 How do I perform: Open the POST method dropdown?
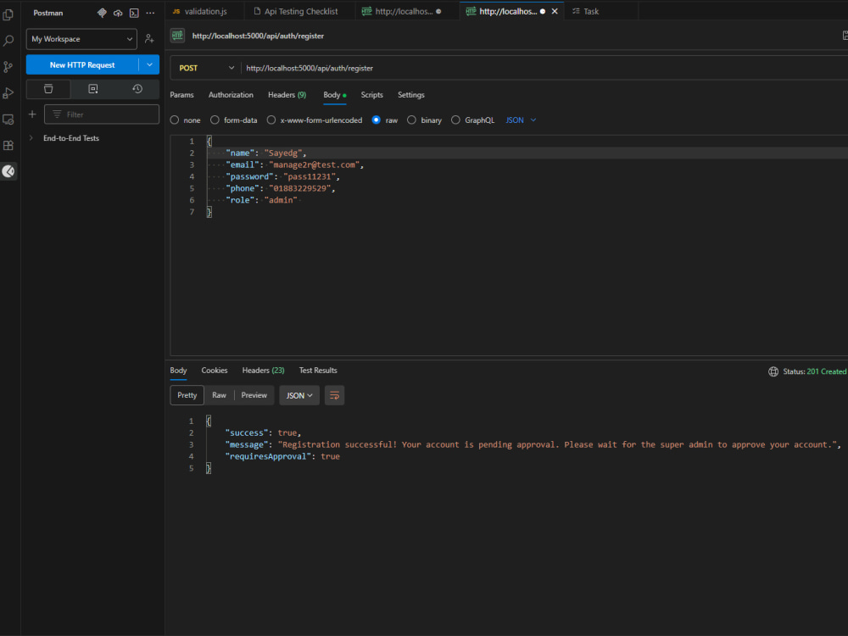[x=206, y=68]
